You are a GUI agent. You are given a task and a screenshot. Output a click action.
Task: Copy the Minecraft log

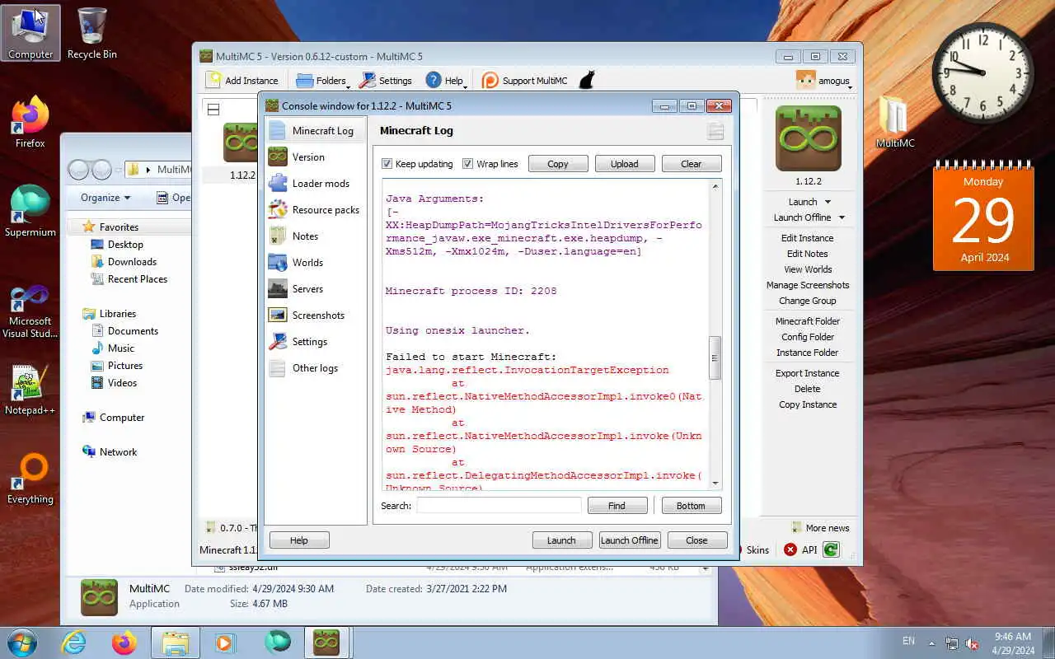[x=558, y=164]
